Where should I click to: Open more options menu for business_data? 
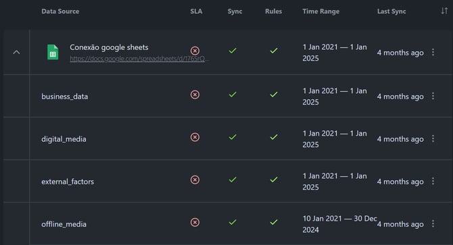[433, 96]
